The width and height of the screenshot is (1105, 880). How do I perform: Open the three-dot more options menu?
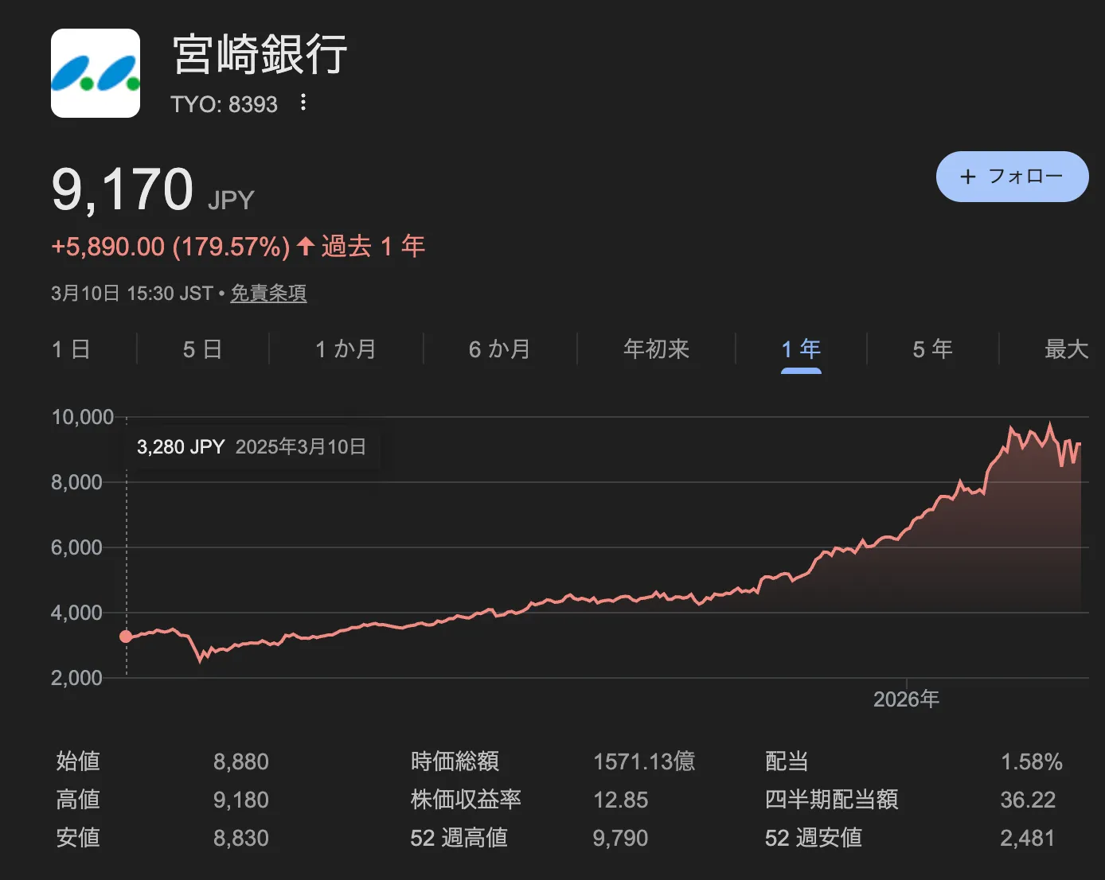click(x=303, y=103)
